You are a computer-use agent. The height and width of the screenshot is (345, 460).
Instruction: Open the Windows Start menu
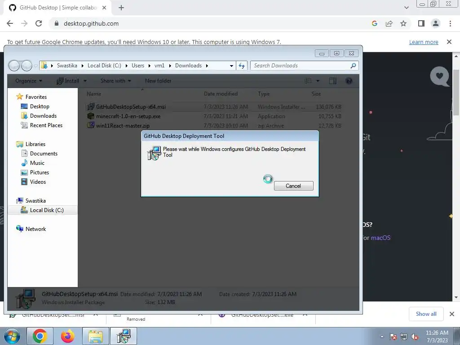click(x=12, y=336)
